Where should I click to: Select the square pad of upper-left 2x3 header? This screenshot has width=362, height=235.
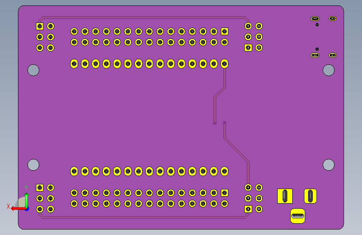[x=40, y=26]
